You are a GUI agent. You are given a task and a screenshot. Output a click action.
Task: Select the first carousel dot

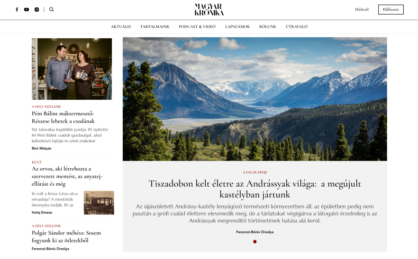click(250, 242)
